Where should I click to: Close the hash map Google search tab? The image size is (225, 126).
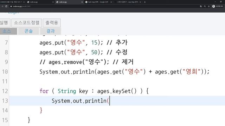point(111,2)
